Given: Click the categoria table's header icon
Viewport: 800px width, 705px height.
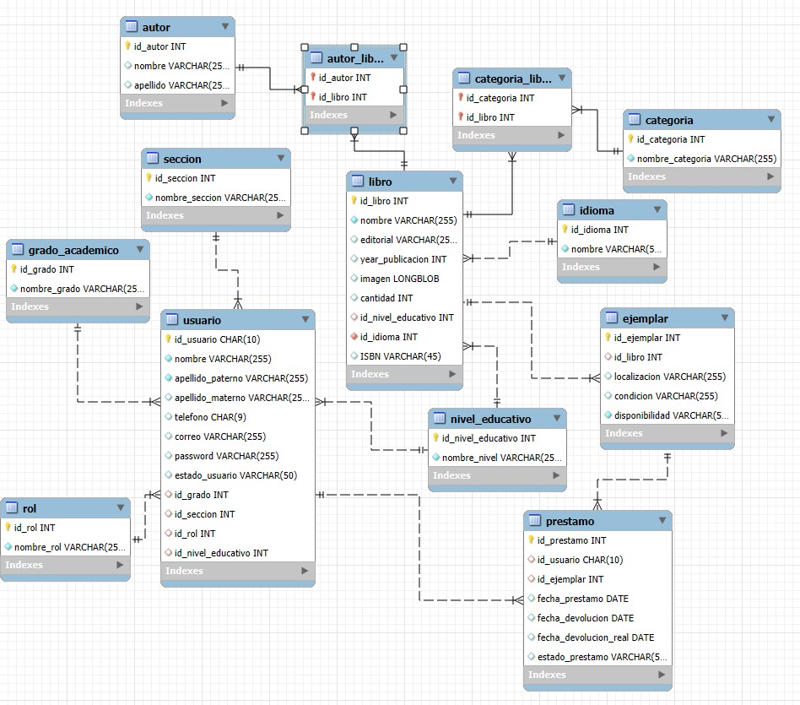Looking at the screenshot, I should click(635, 120).
